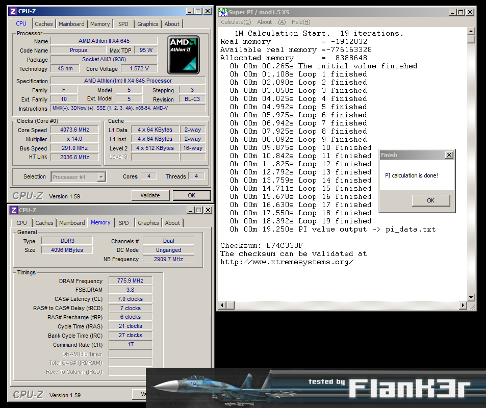Click the Code Name value Propus
486x408 pixels.
click(x=79, y=50)
